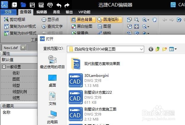This screenshot has width=185, height=125.
Task: Select the 3DLamborgini DWG file
Action: [89, 81]
